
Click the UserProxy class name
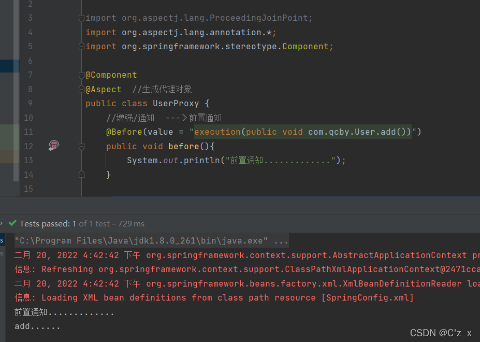coord(176,104)
